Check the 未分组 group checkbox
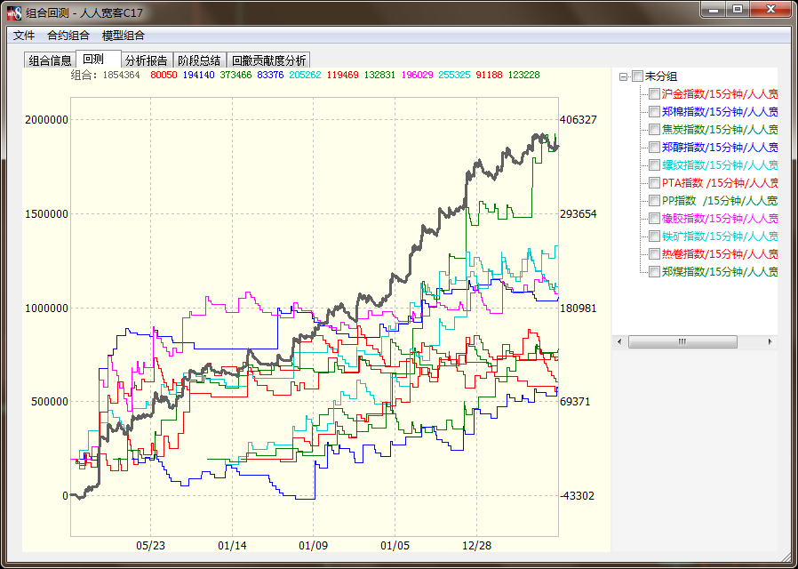 [x=637, y=76]
